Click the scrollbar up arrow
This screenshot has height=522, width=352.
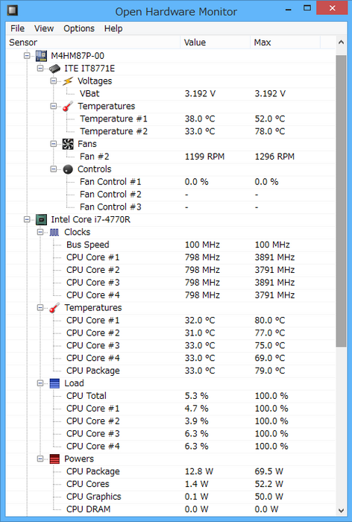pyautogui.click(x=341, y=43)
